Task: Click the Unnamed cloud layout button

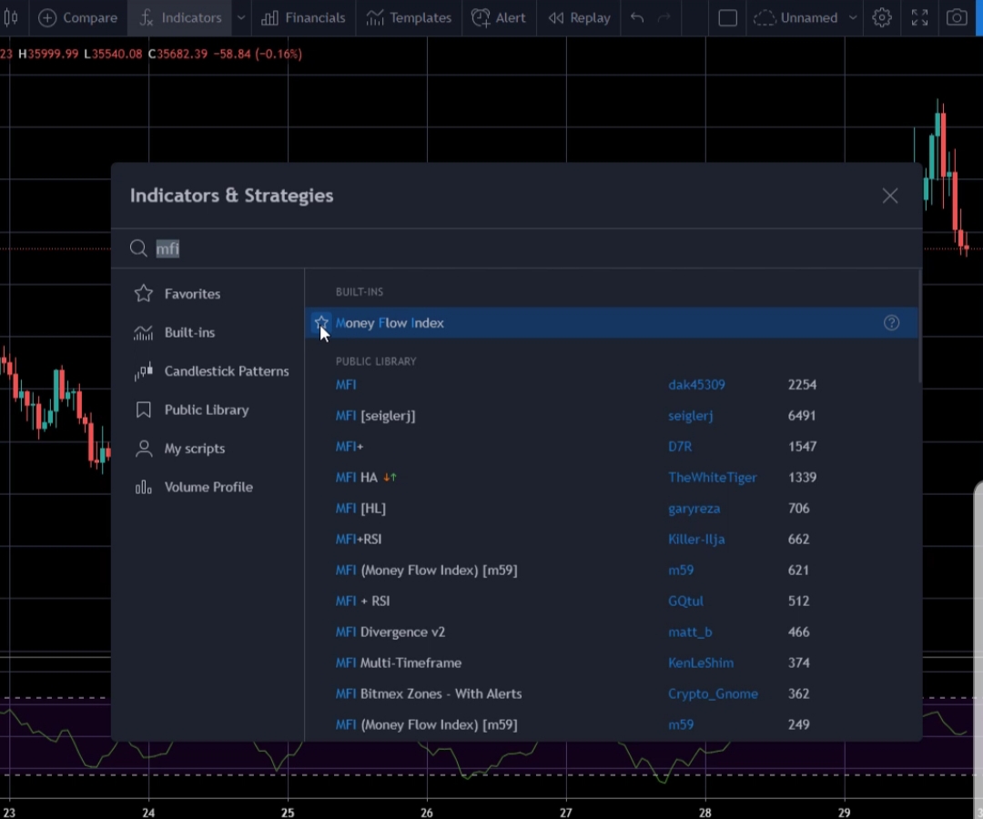Action: (796, 17)
